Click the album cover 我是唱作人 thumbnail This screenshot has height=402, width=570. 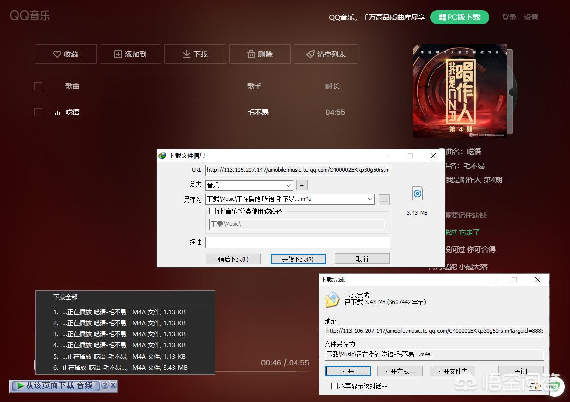tap(459, 91)
